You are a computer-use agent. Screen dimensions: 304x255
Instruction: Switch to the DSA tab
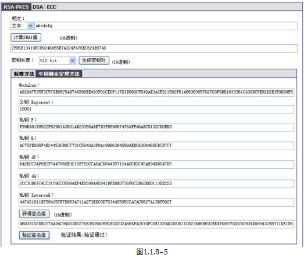coord(38,7)
